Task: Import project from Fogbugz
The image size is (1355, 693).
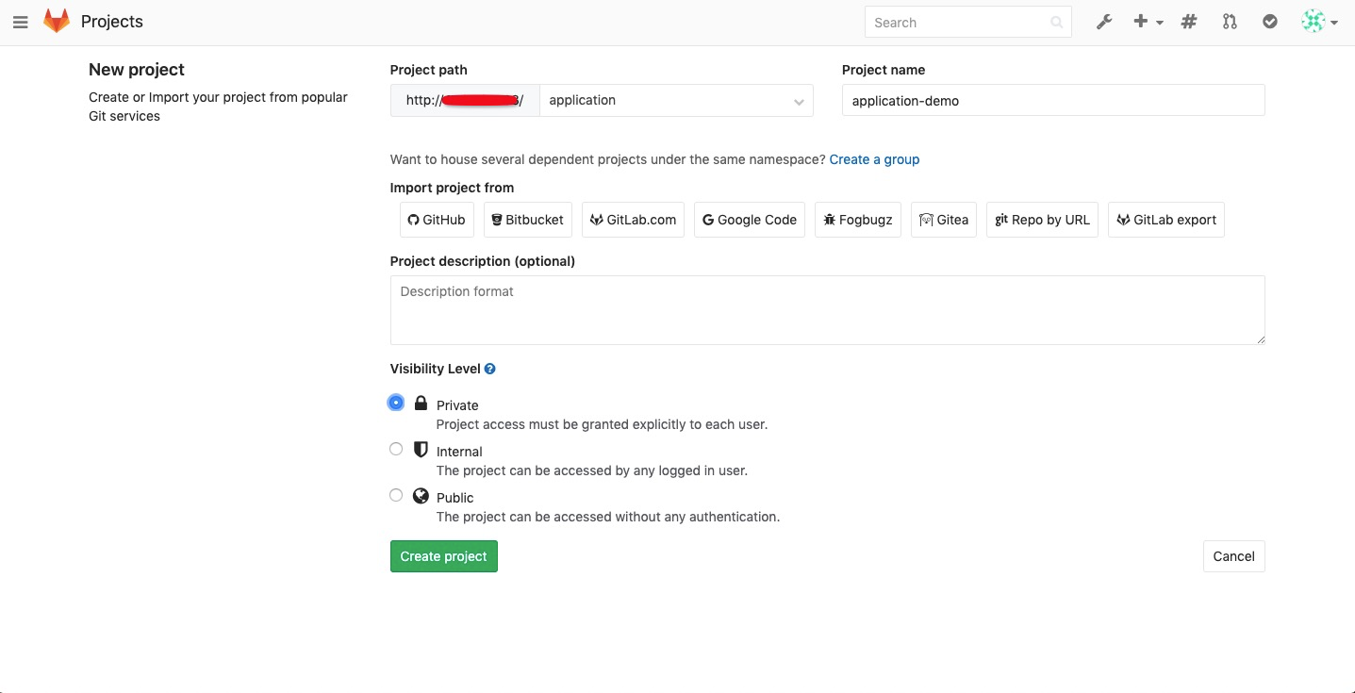Action: tap(858, 220)
